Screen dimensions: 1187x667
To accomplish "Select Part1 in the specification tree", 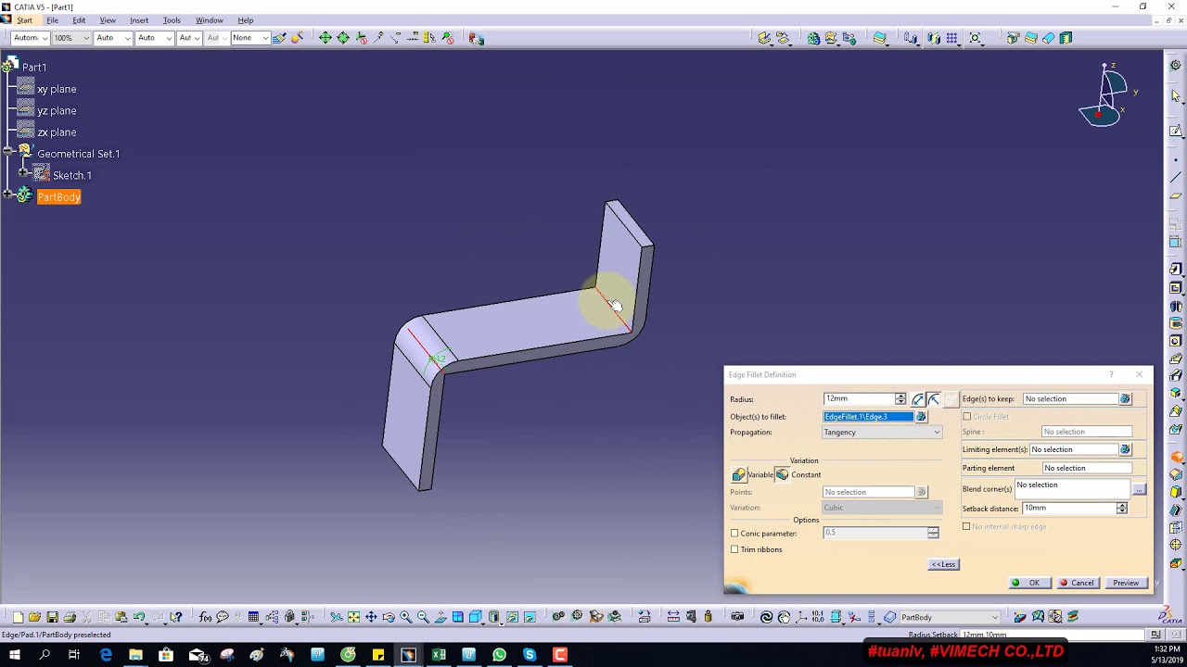I will coord(34,68).
